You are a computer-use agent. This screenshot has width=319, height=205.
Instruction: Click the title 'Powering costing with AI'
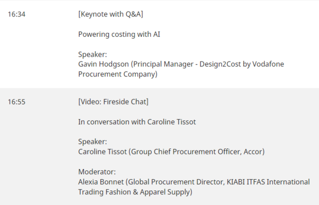tap(119, 35)
